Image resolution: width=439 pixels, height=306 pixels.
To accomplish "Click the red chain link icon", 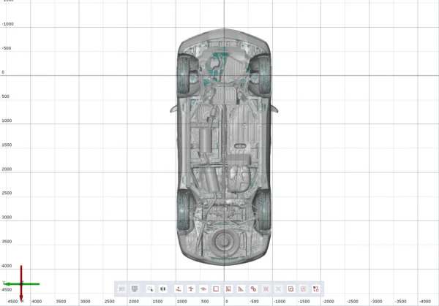I will click(x=253, y=288).
